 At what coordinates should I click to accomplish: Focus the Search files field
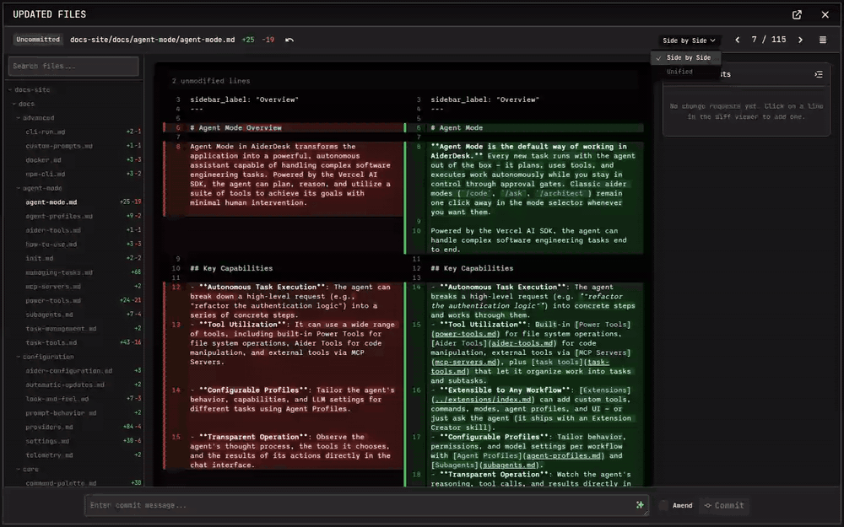pos(73,66)
